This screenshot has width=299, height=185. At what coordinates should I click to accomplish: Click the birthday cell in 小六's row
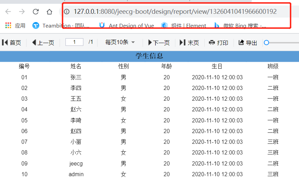click(217, 152)
